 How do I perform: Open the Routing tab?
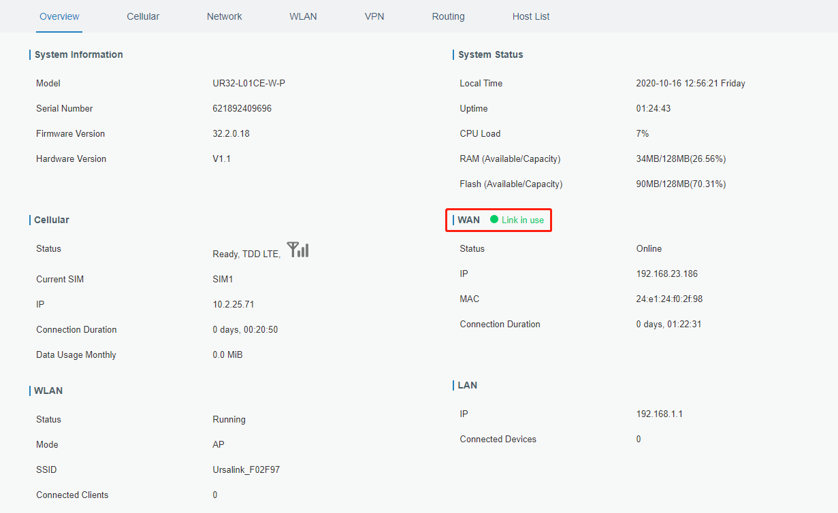448,16
